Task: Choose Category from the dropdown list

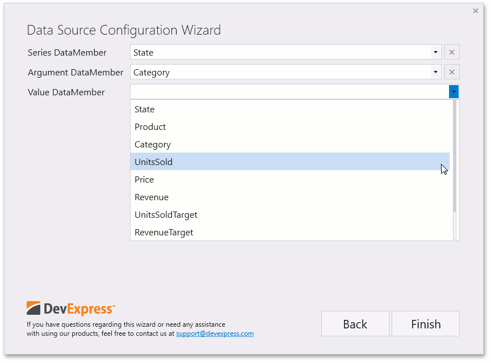Action: click(290, 144)
